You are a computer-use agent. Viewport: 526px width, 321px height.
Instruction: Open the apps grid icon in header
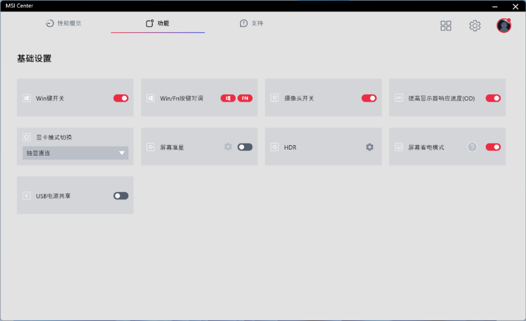coord(446,26)
